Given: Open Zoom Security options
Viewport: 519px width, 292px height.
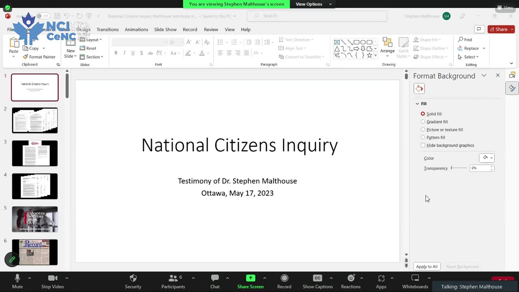Looking at the screenshot, I should click(x=133, y=281).
